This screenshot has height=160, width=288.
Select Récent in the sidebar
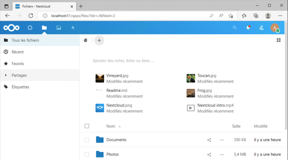pos(17,52)
